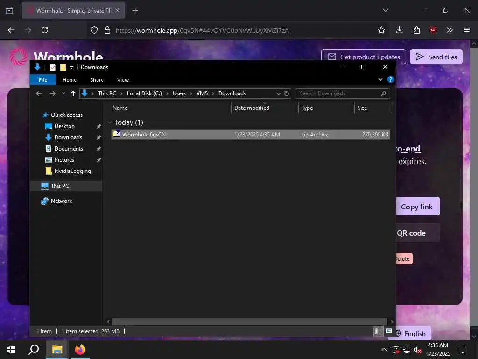Go back in Explorer

(39, 93)
